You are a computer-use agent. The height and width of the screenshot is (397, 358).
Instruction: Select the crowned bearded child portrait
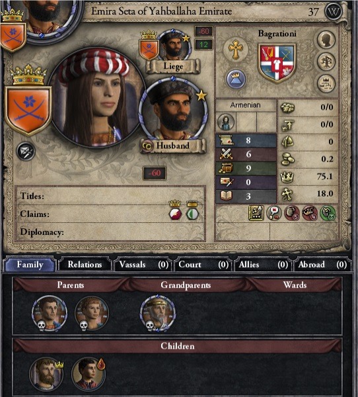click(x=47, y=374)
